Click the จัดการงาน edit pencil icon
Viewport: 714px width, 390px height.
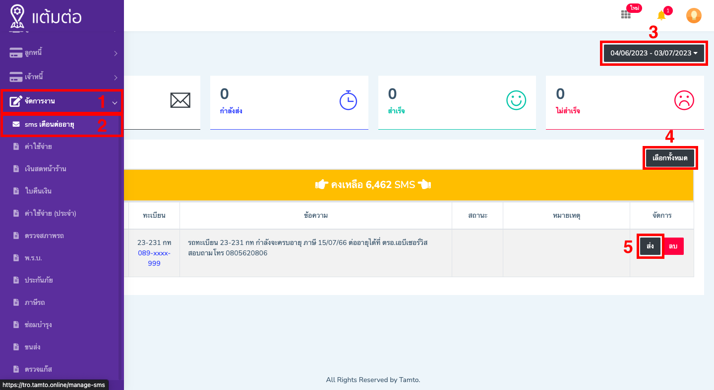(16, 101)
